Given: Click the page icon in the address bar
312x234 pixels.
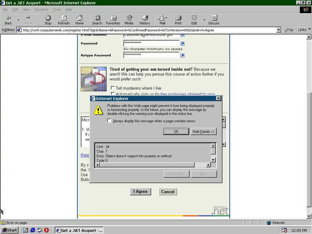Looking at the screenshot, I should tap(19, 30).
